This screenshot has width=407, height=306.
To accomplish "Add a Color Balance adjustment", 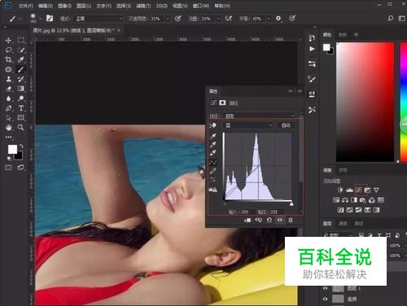I will [345, 200].
